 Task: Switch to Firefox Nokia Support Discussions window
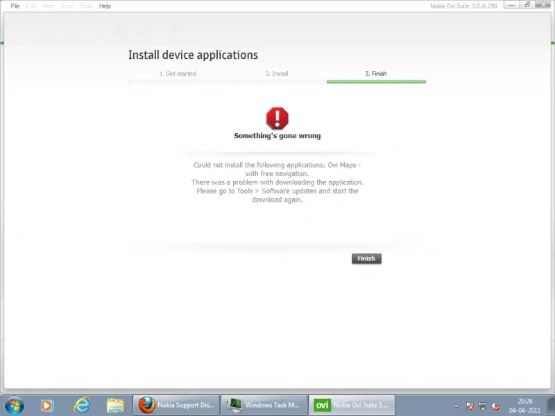coord(176,405)
